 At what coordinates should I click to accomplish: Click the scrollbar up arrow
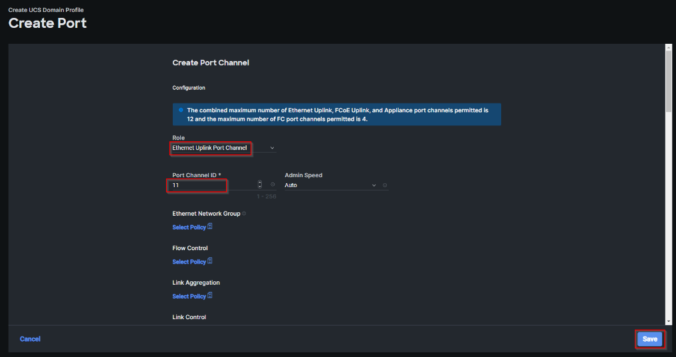pos(668,48)
